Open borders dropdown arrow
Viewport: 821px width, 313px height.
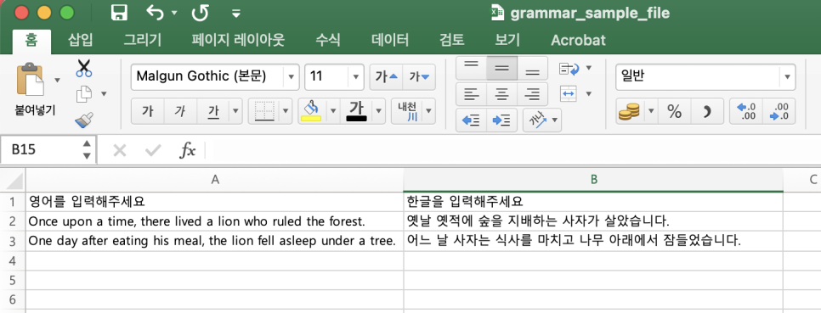286,111
